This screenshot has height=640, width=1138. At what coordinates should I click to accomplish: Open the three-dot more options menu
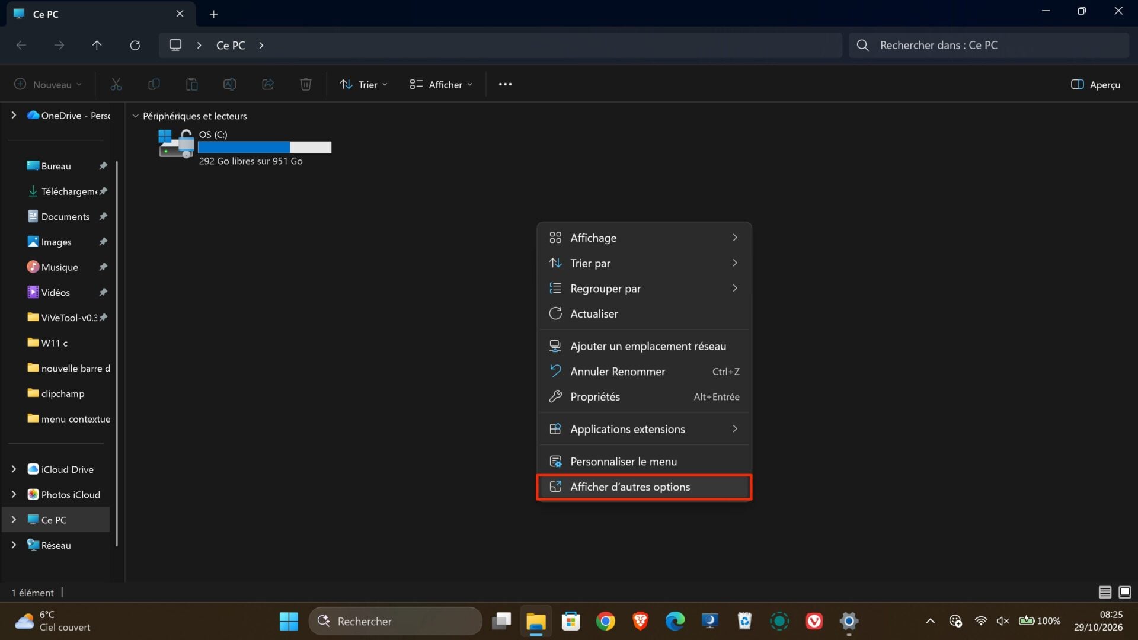click(x=505, y=84)
